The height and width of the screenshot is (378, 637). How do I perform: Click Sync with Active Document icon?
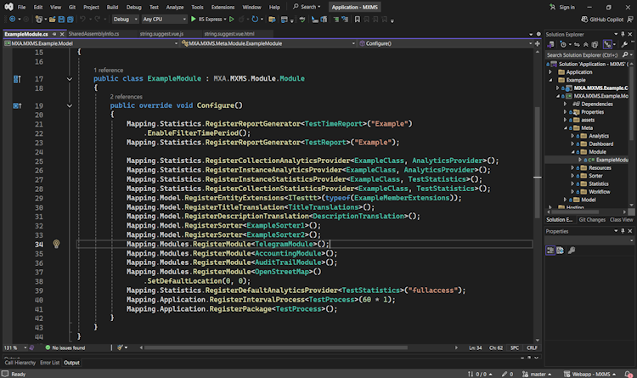577,44
